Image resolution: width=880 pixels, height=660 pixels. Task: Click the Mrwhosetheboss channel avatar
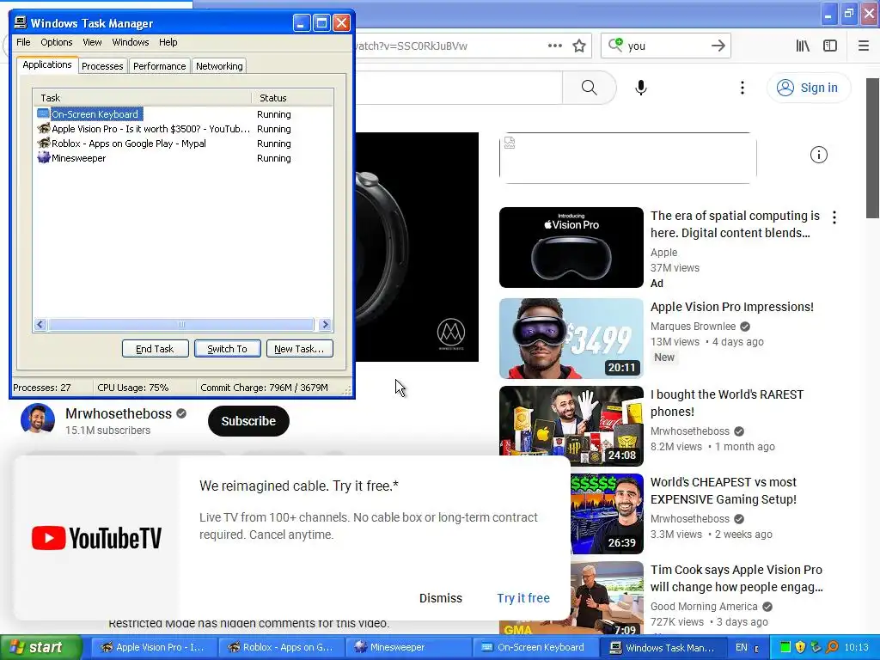[x=38, y=419]
